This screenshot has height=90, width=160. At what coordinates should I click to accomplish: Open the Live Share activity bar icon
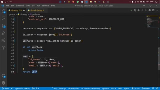[x=3, y=48]
